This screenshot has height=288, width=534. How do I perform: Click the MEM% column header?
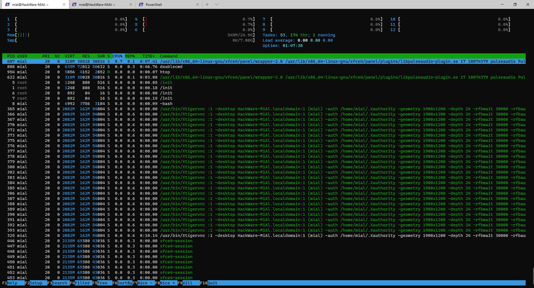130,56
